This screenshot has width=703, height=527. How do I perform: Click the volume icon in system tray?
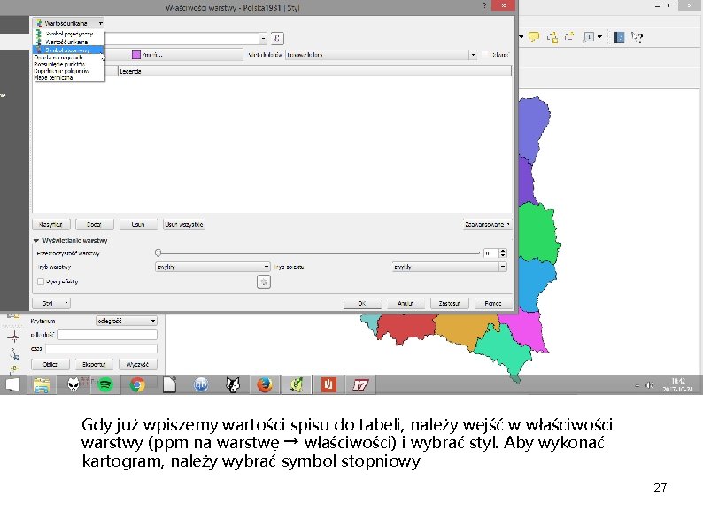pyautogui.click(x=649, y=385)
